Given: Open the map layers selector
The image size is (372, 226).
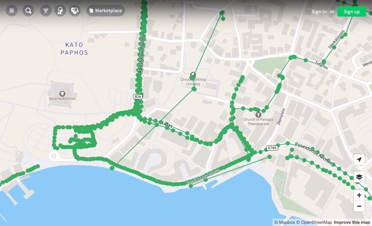Looking at the screenshot, I should pyautogui.click(x=359, y=177).
